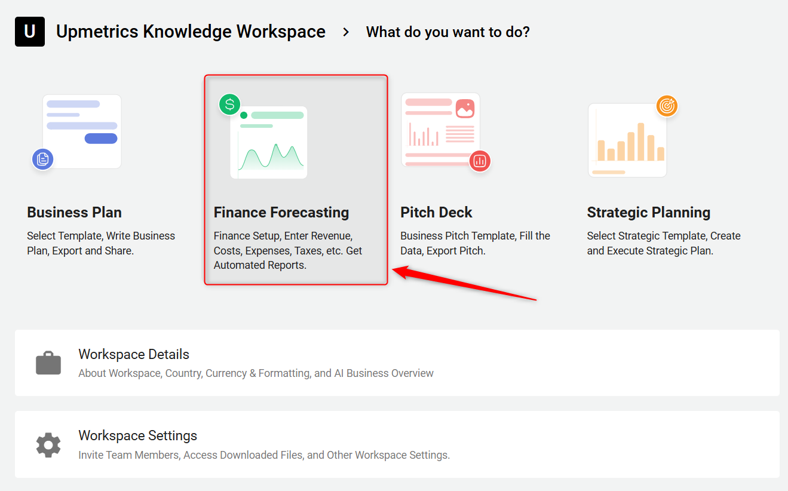The width and height of the screenshot is (788, 491).
Task: Select the Strategic Planning heading
Action: click(649, 213)
